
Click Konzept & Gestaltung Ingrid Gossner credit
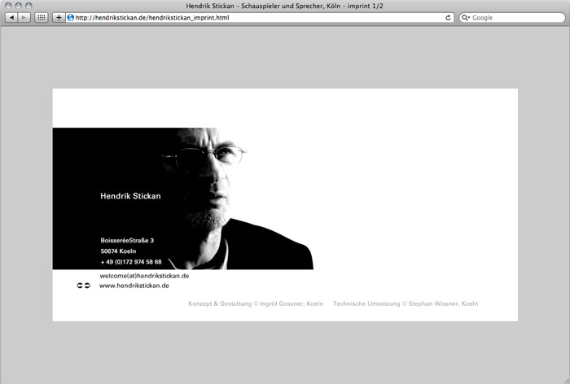pyautogui.click(x=256, y=303)
